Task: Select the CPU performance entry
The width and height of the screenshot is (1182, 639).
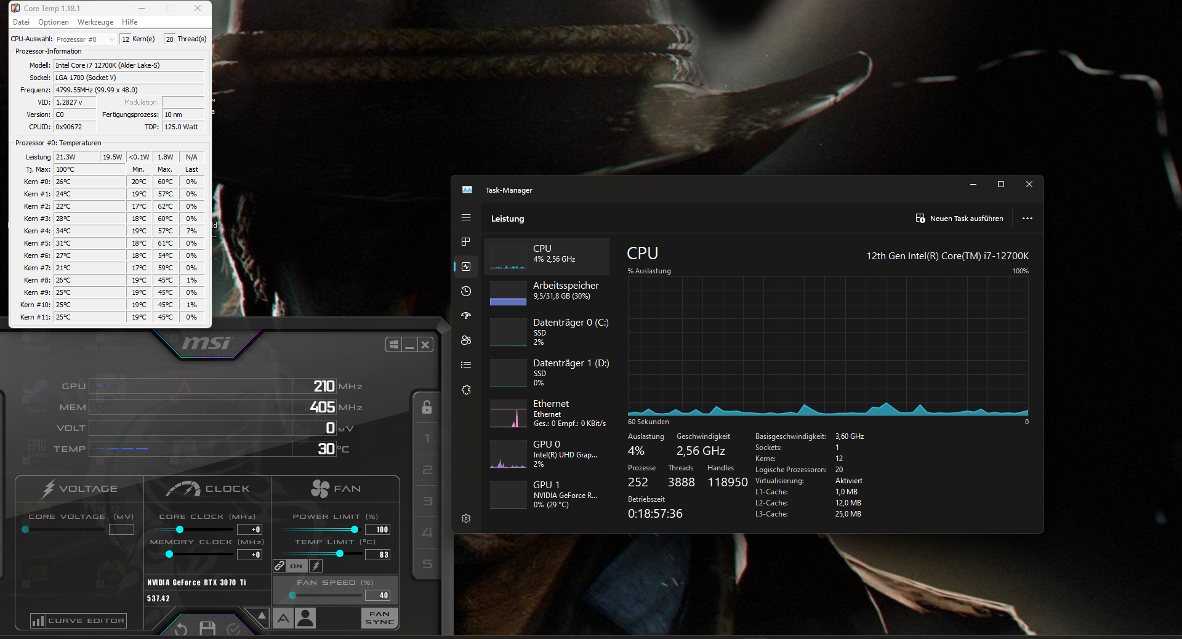Action: [x=547, y=257]
